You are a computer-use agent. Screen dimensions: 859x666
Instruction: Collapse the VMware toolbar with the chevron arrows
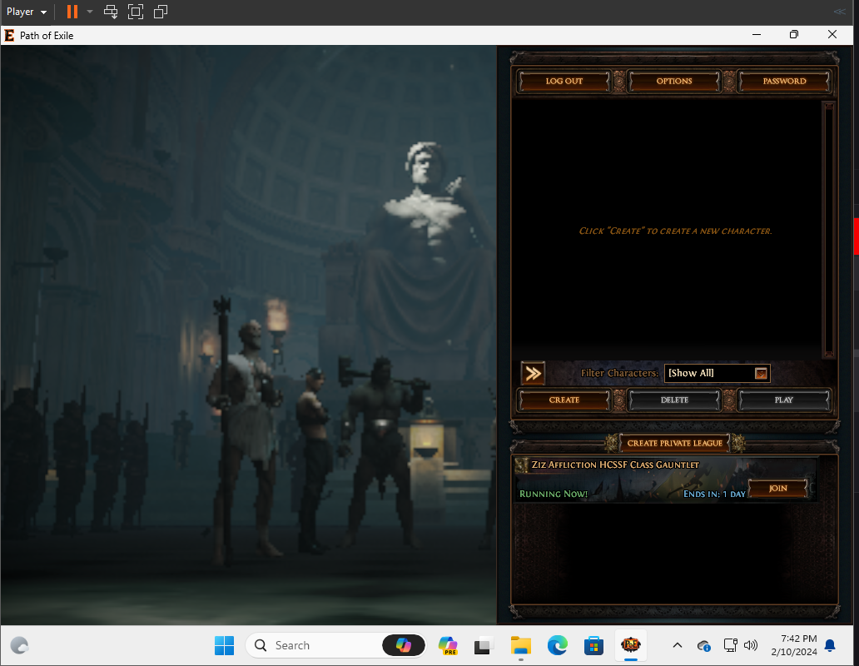click(x=839, y=12)
